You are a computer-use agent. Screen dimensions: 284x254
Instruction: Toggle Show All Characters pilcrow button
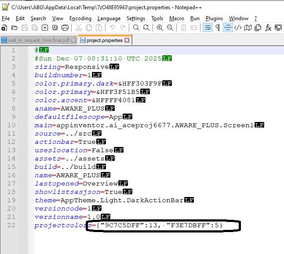[x=218, y=28]
